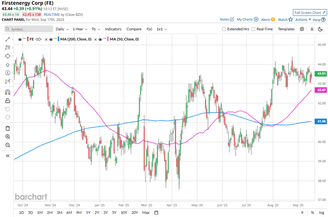This screenshot has width=328, height=217.
Task: Open the f(x) expressions menu
Action: pos(149,29)
